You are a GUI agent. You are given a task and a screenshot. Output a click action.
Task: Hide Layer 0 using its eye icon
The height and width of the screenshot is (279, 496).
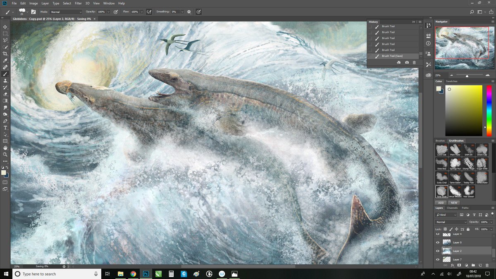[x=438, y=242]
